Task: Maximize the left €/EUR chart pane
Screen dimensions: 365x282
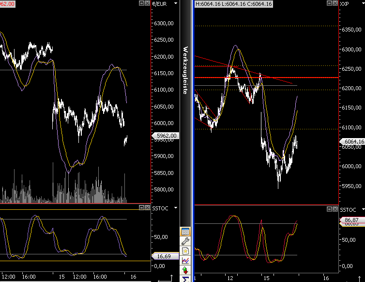Action: click(x=141, y=3)
